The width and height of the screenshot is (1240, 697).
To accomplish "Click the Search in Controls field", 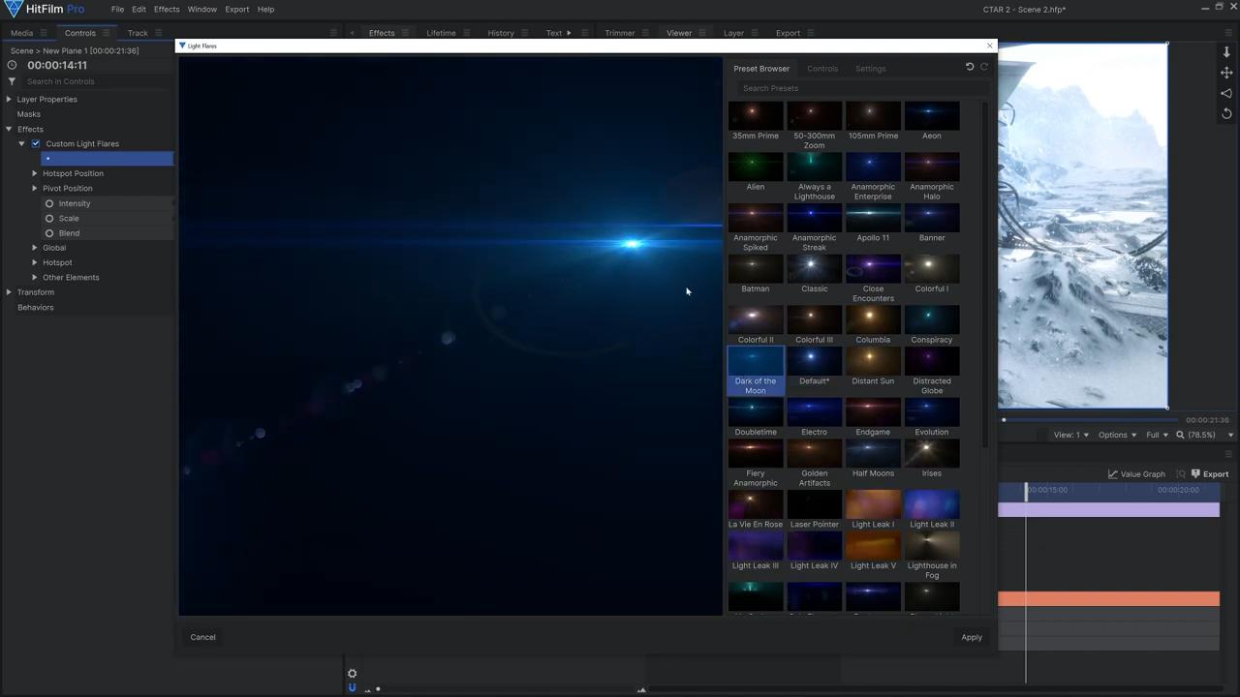I will point(97,81).
